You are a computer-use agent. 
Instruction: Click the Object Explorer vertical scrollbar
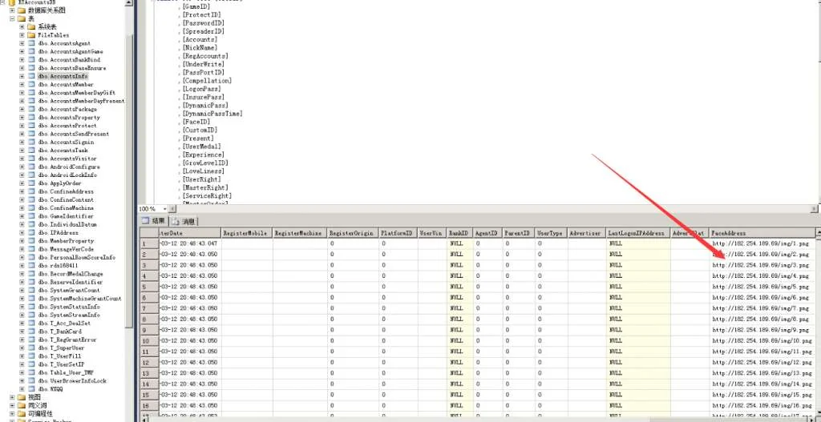(129, 200)
